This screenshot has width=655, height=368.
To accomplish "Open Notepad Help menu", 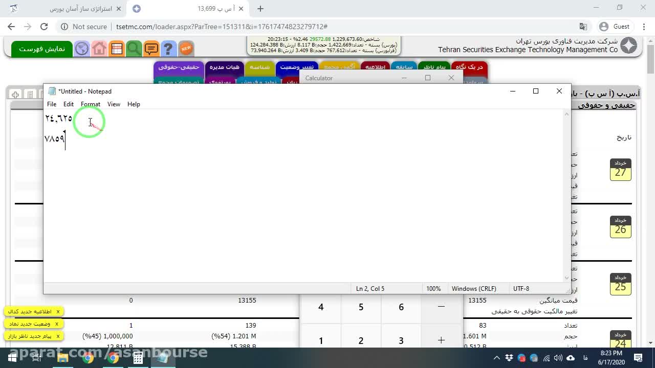I will [134, 104].
